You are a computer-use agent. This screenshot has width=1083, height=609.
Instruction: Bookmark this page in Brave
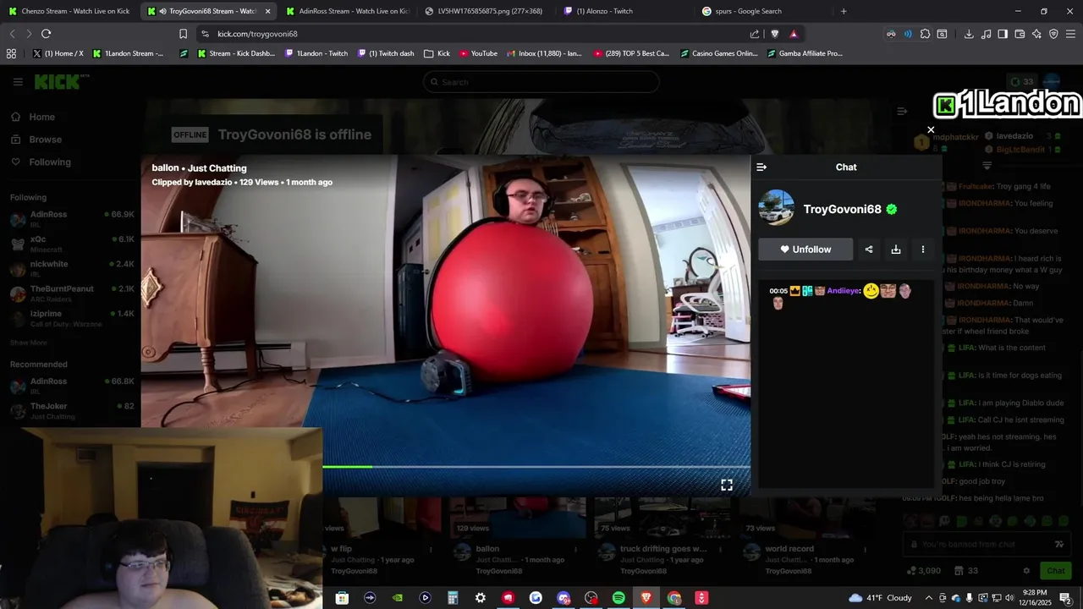183,34
